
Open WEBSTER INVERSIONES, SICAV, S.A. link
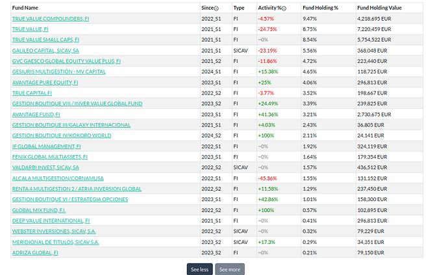pos(54,232)
